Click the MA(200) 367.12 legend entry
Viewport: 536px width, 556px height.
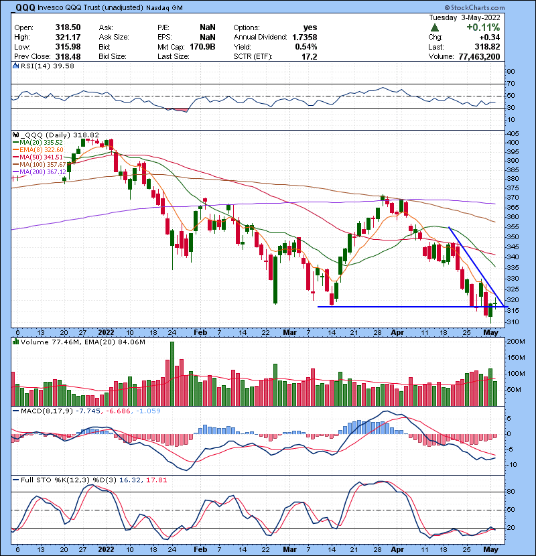tap(40, 172)
